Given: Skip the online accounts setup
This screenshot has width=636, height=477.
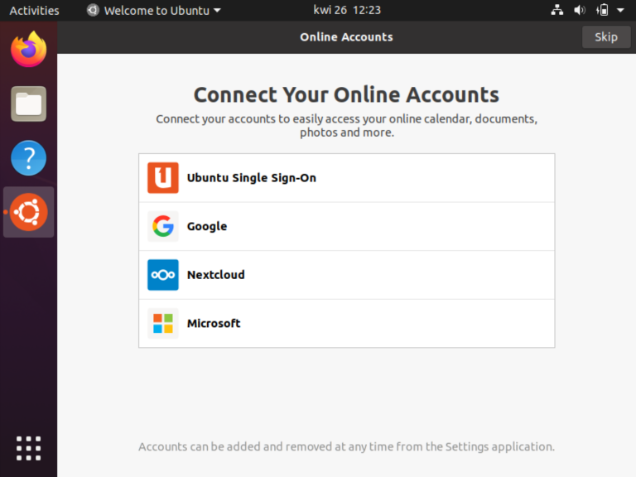Looking at the screenshot, I should (606, 37).
